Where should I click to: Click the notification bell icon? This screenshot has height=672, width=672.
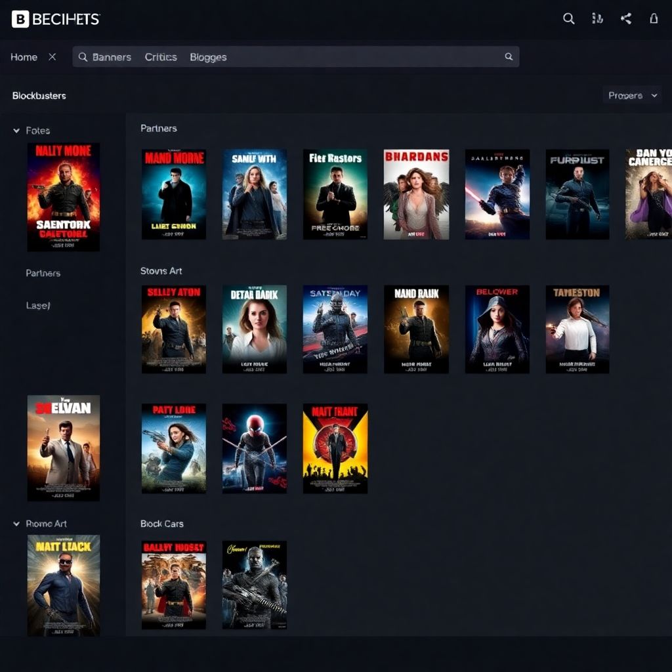click(x=654, y=19)
